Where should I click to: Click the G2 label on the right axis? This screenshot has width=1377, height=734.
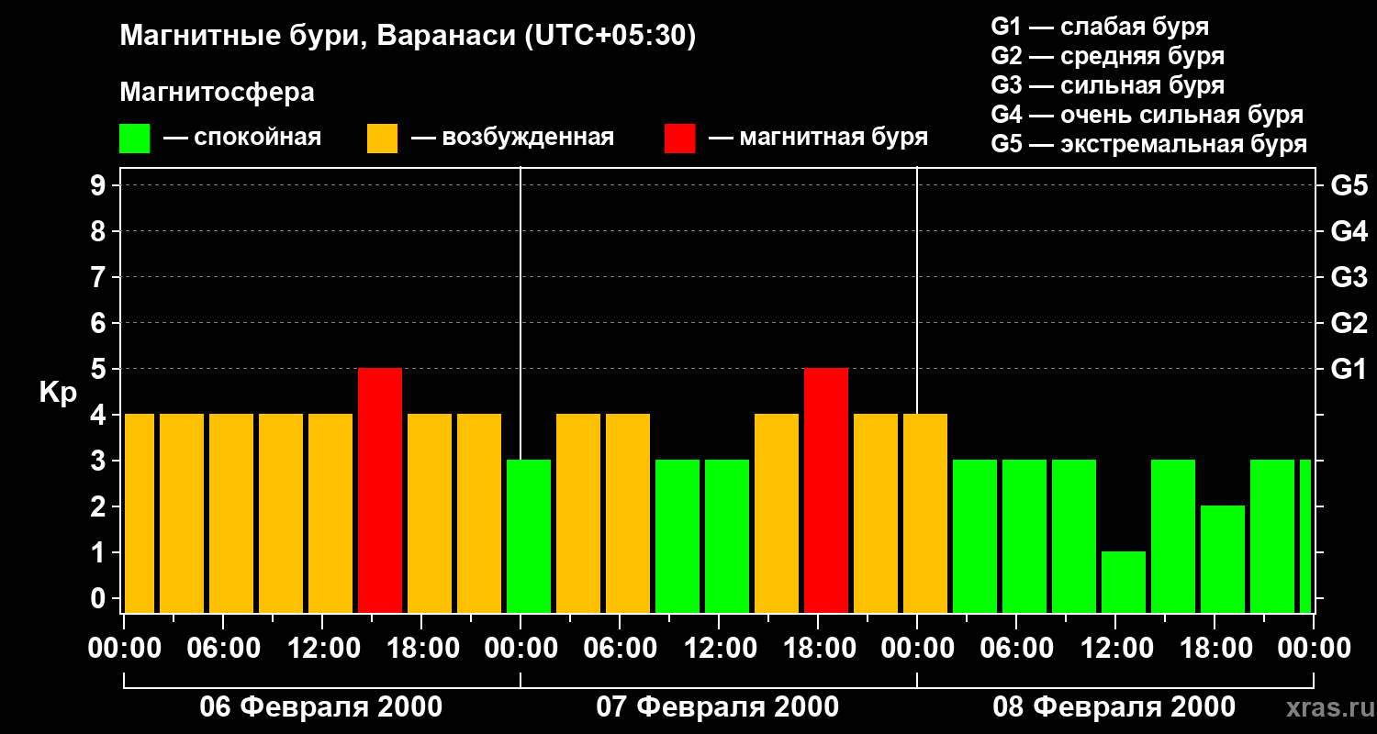pyautogui.click(x=1349, y=324)
